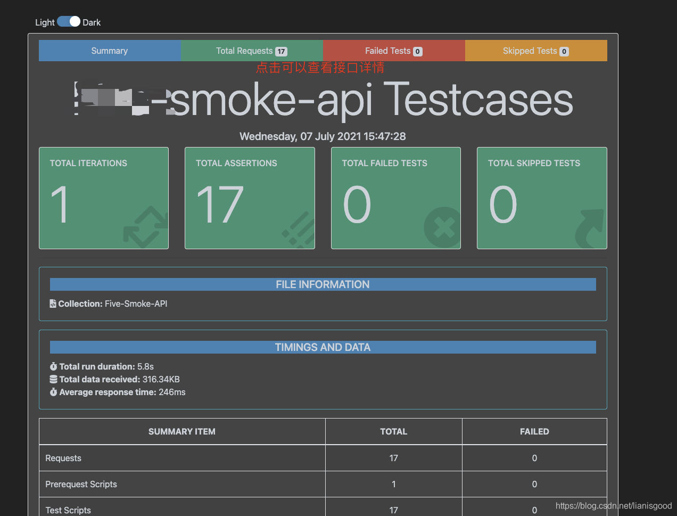Image resolution: width=677 pixels, height=516 pixels.
Task: Click the Test Scripts row label
Action: (x=68, y=510)
